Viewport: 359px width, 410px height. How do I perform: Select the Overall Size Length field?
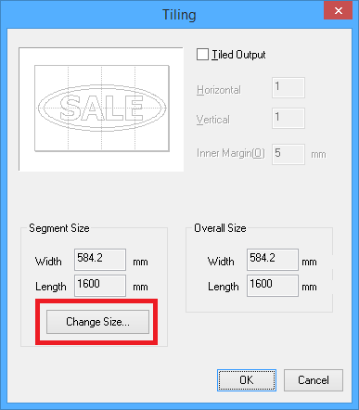[273, 286]
